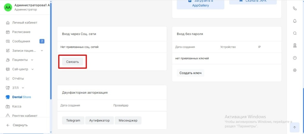304x134 pixels.
Task: Expand the Call-центр submenu
Action: click(x=33, y=69)
